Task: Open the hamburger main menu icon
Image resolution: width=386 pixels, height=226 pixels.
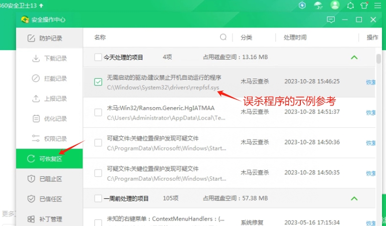Action: pos(378,5)
